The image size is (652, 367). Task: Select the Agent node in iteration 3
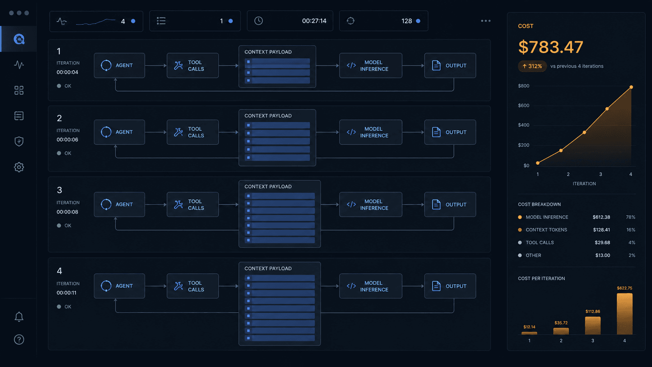pos(119,204)
